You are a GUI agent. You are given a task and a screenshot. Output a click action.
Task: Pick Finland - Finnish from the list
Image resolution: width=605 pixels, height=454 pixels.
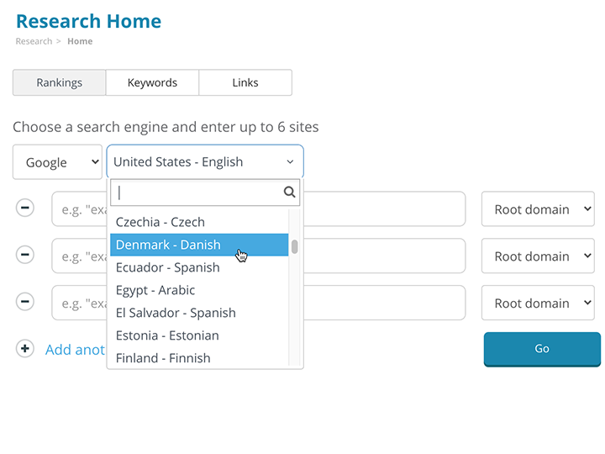pyautogui.click(x=163, y=358)
